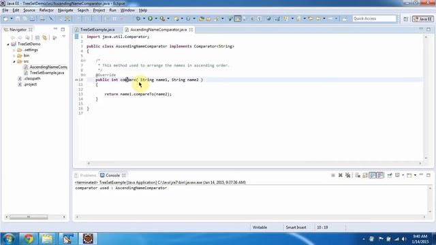Click the Open Console icon
Viewport: 436px width, 245px height.
409,176
